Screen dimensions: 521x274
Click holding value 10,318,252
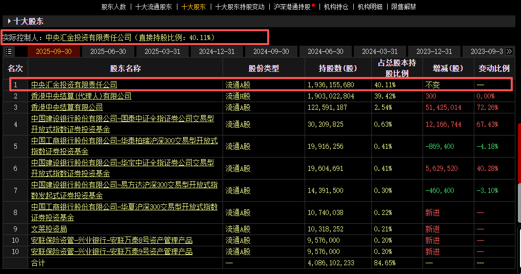point(325,229)
